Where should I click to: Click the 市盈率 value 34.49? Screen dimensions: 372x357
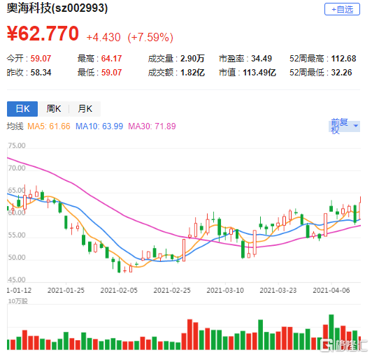click(x=262, y=58)
